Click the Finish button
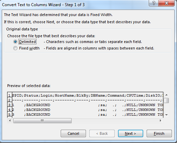The height and width of the screenshot is (143, 177). (x=159, y=133)
